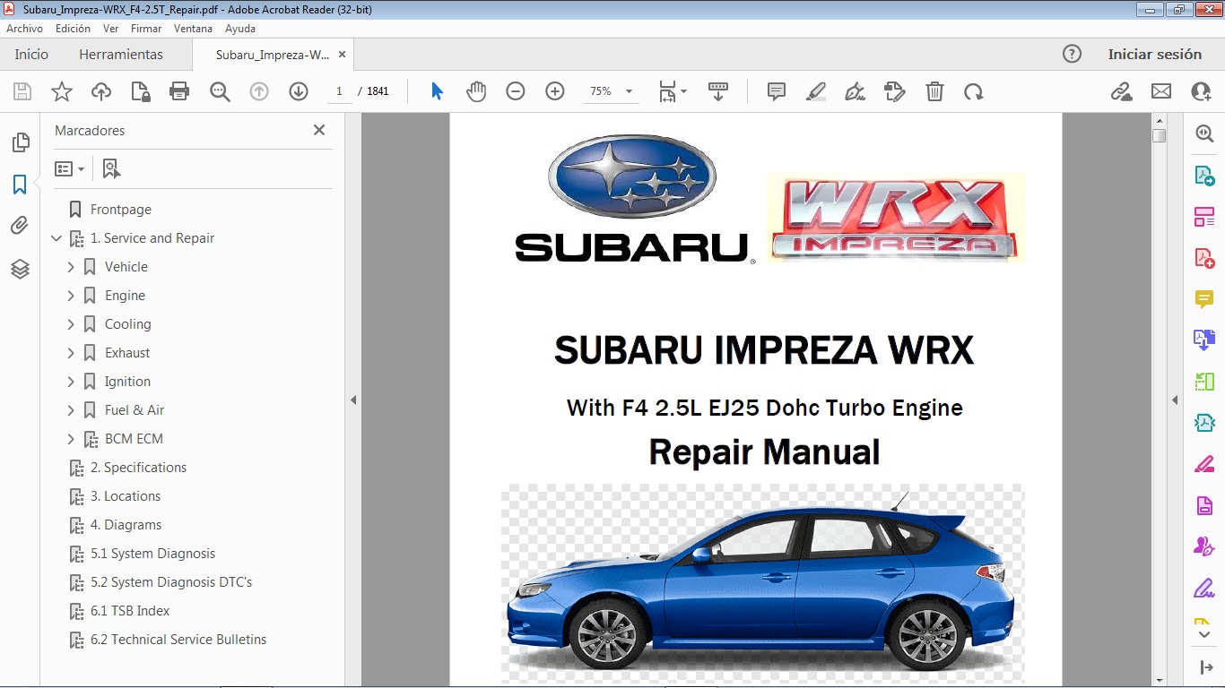
Task: Activate the Hand pan tool
Action: tap(476, 91)
